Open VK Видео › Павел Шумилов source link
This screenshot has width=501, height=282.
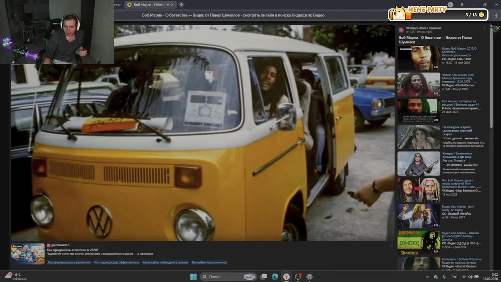(x=424, y=28)
